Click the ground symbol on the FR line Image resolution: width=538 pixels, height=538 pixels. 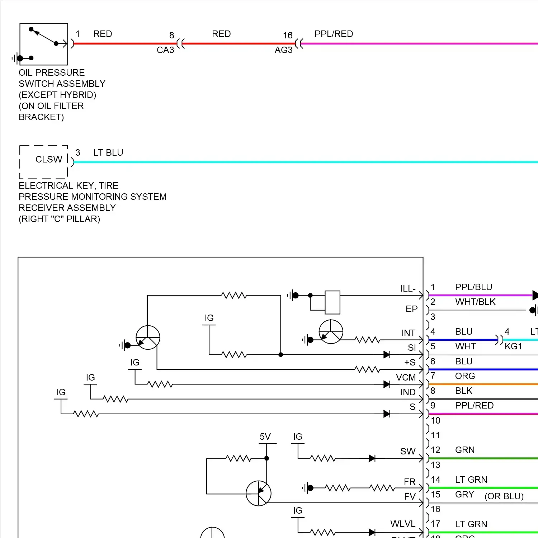coord(307,488)
